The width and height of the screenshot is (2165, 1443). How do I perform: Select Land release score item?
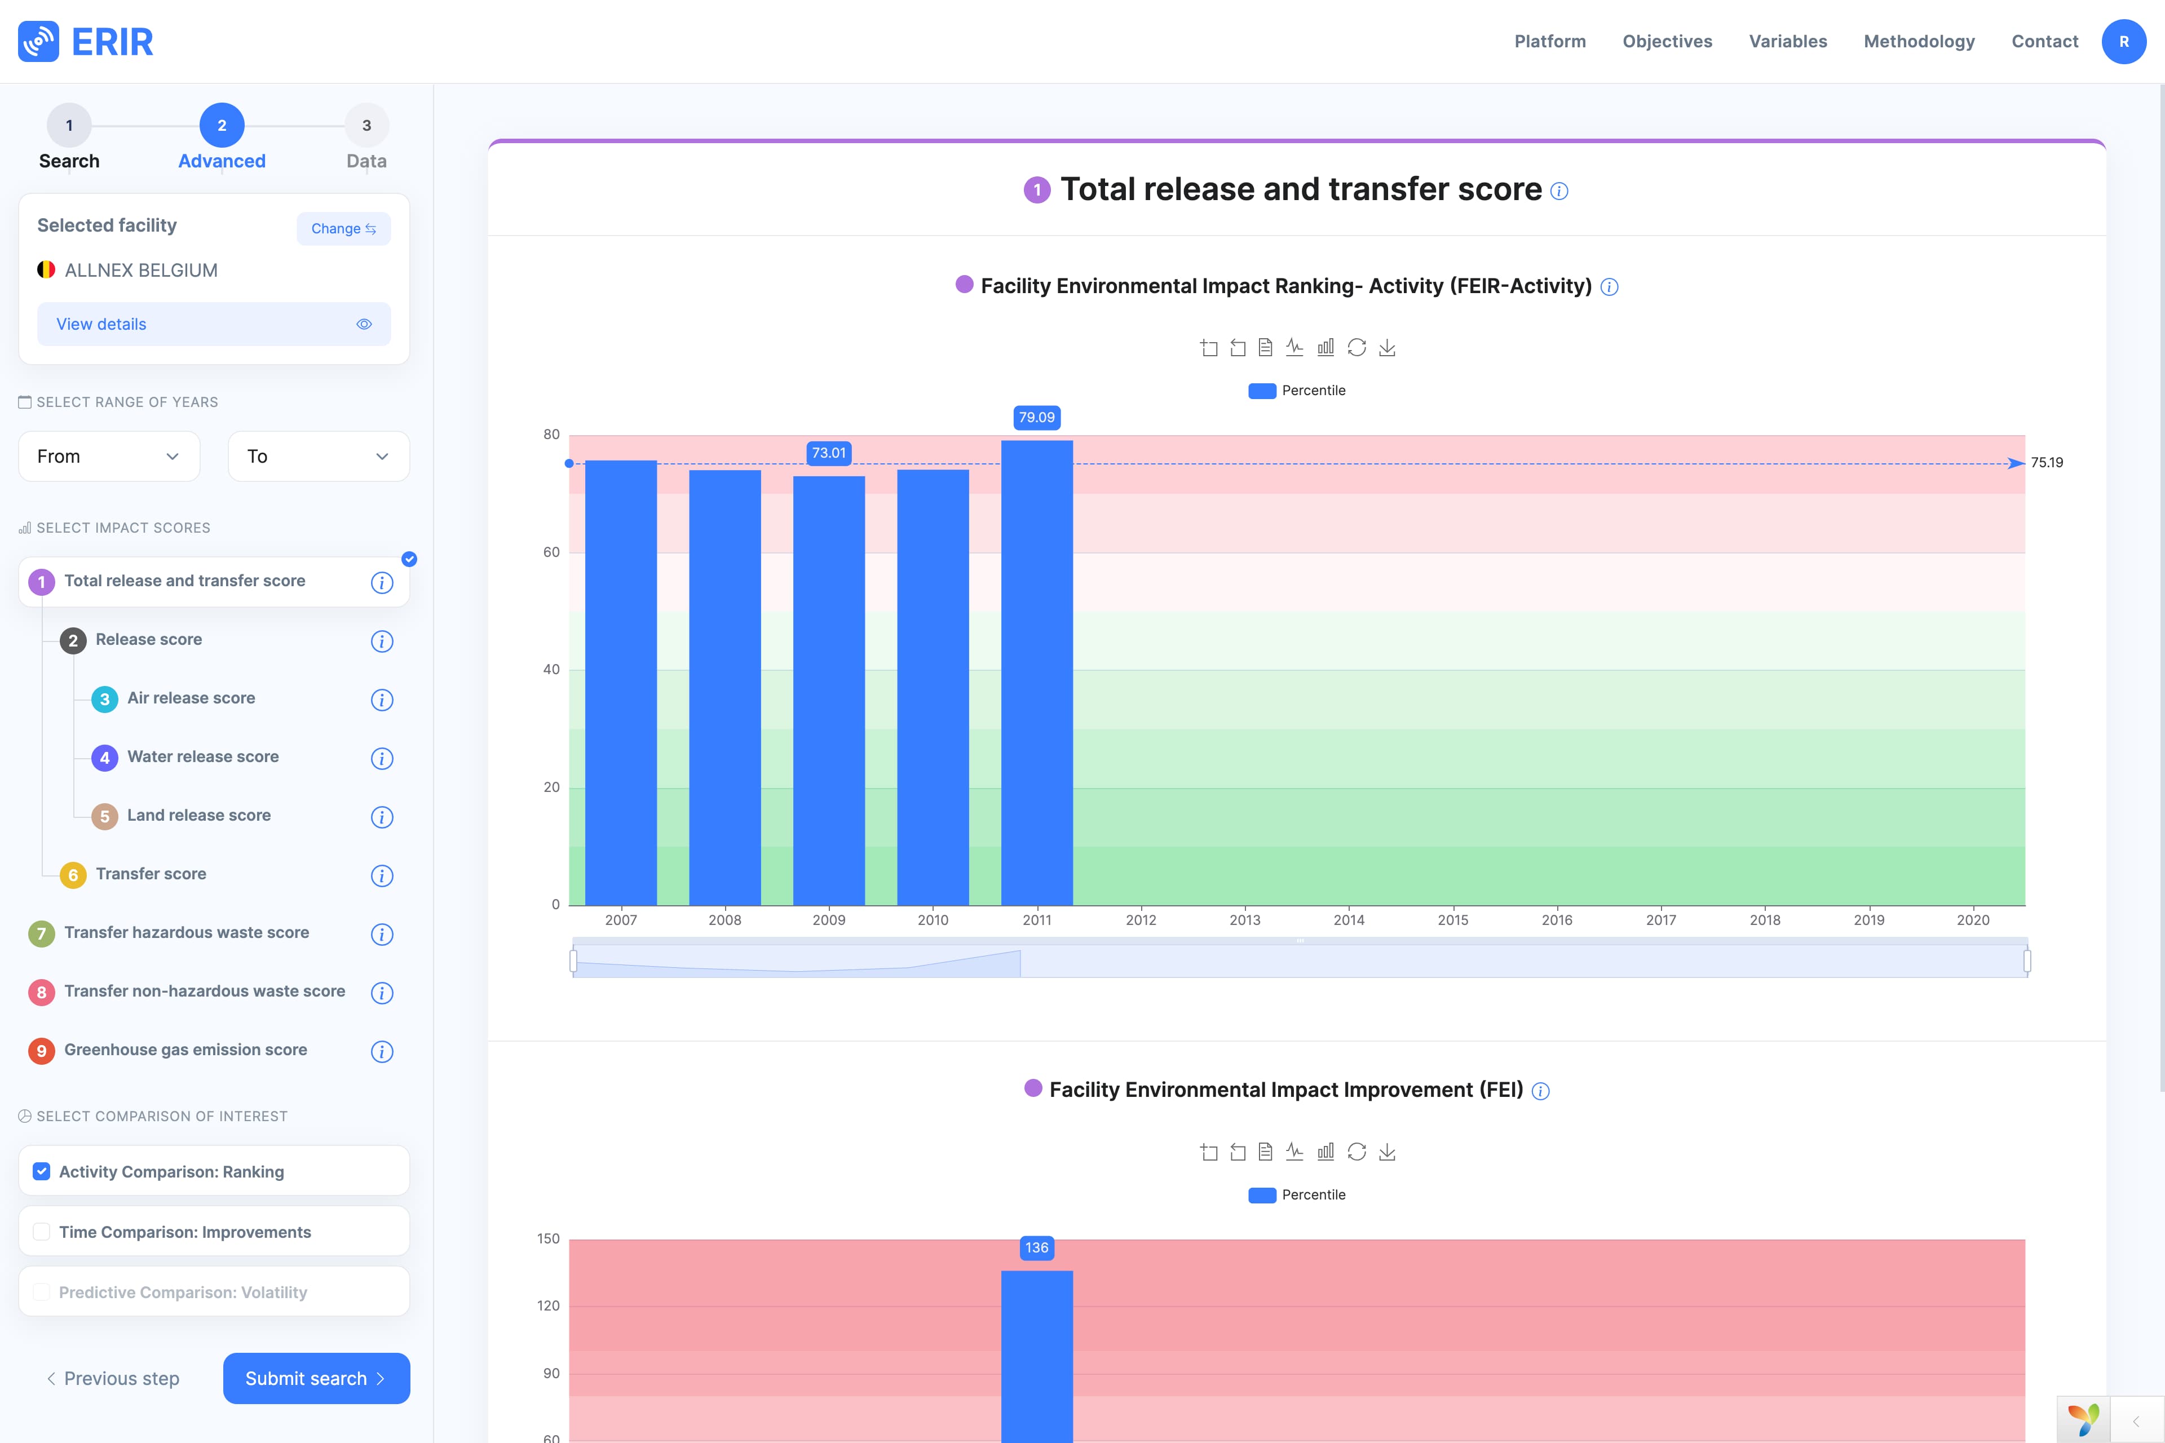point(199,816)
